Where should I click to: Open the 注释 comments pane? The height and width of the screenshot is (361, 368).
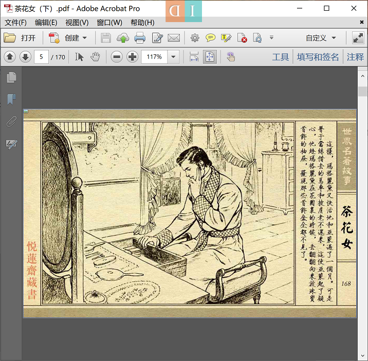[x=355, y=57]
